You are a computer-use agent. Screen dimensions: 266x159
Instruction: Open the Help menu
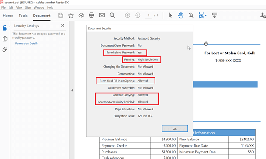[x=50, y=7]
